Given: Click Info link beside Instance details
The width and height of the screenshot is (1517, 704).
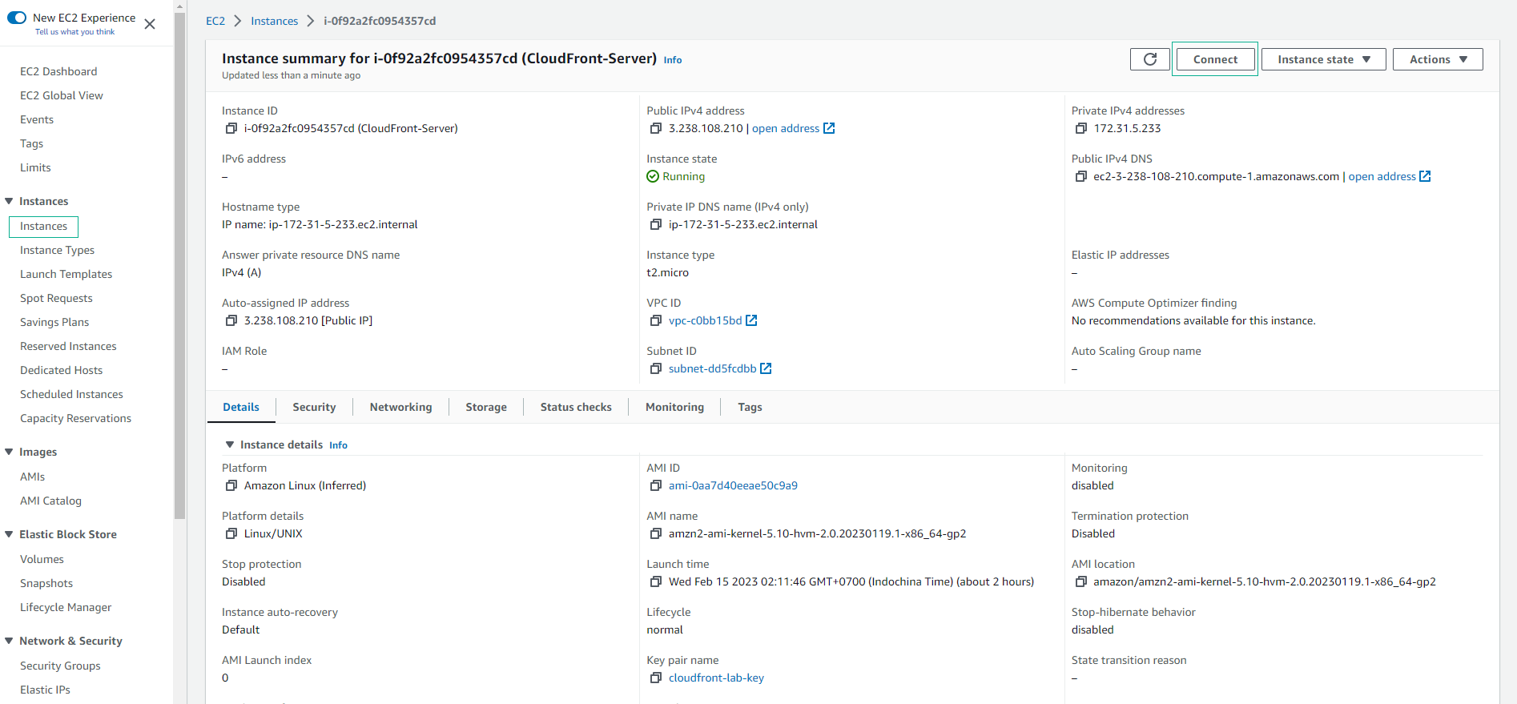Looking at the screenshot, I should [x=338, y=445].
